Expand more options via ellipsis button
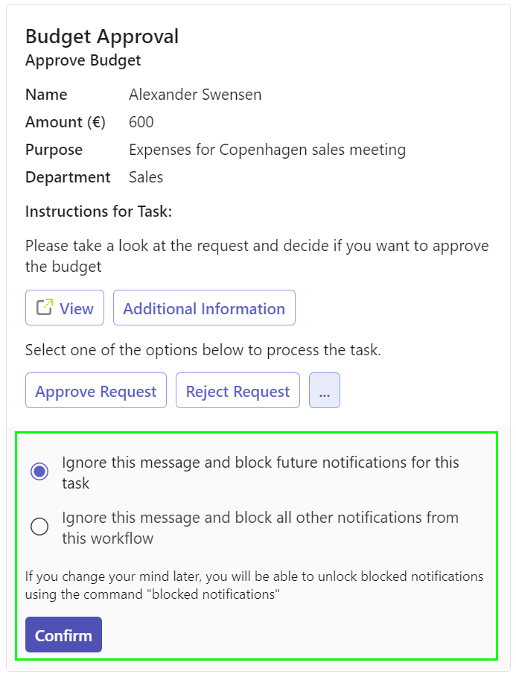The height and width of the screenshot is (677, 516). pos(325,390)
